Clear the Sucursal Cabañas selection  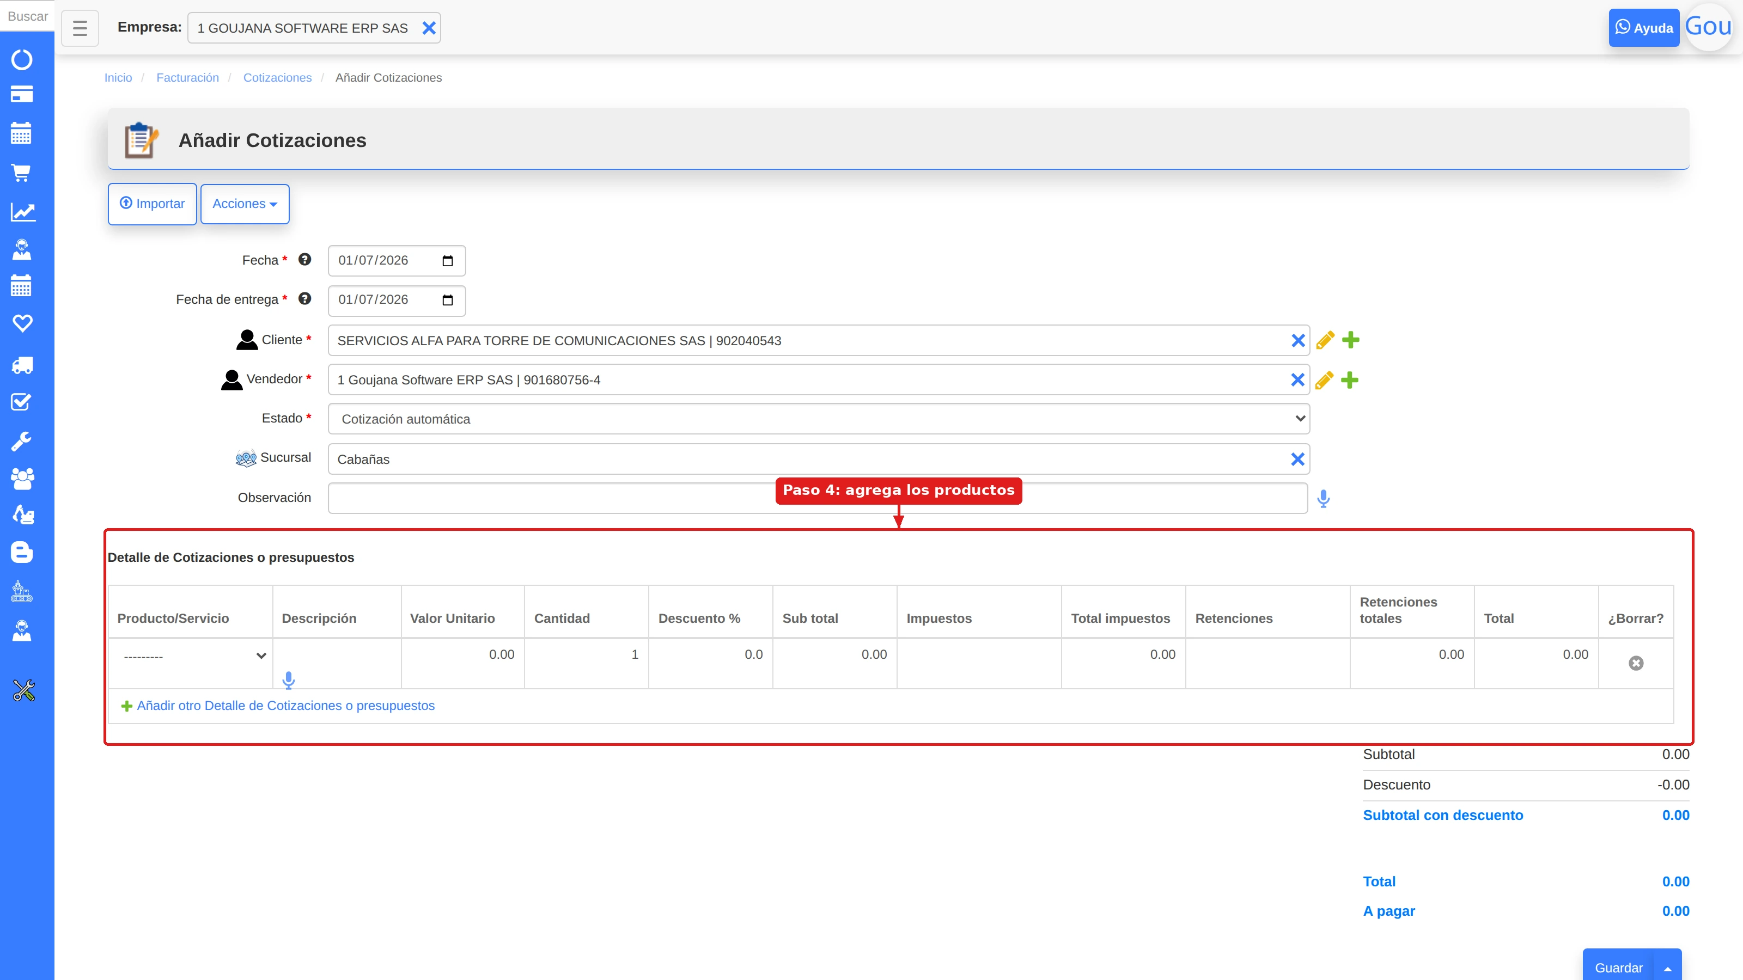(x=1298, y=459)
